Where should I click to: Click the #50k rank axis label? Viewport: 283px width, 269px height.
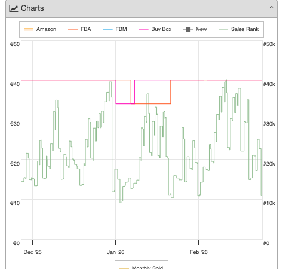coord(269,44)
